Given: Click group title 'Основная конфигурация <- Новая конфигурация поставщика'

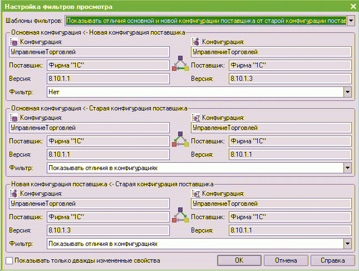Looking at the screenshot, I should point(98,32).
